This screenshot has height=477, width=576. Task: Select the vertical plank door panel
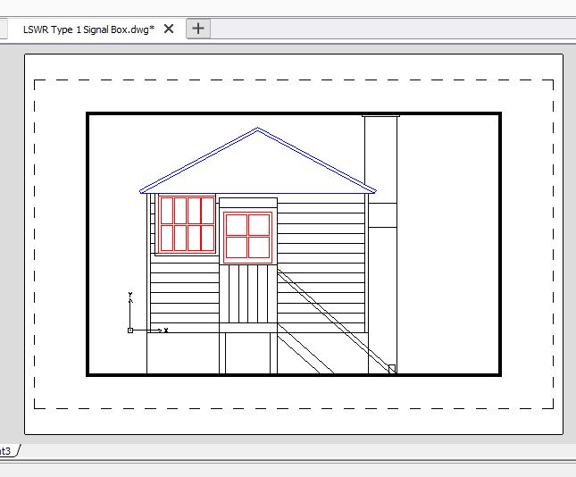[x=247, y=293]
